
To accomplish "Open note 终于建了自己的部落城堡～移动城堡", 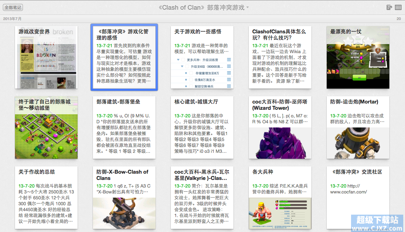I will [46, 127].
